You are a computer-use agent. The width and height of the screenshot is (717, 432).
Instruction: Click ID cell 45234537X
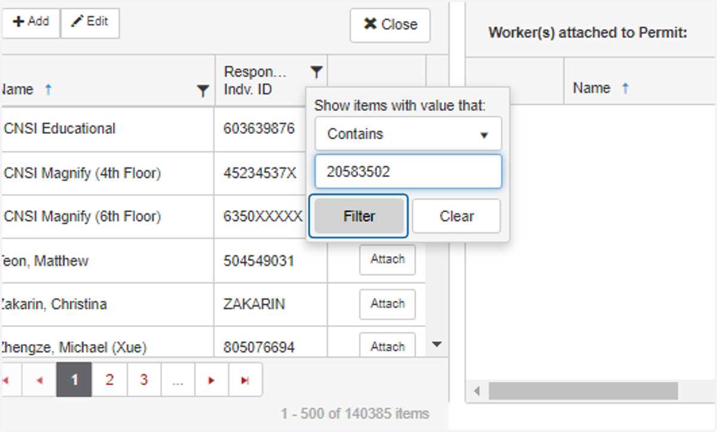click(260, 173)
